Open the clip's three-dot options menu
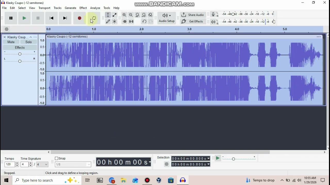Image resolution: width=330 pixels, height=185 pixels. pos(319,37)
